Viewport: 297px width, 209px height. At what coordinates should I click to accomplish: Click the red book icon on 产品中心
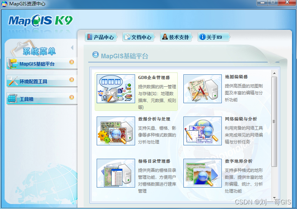(89, 37)
